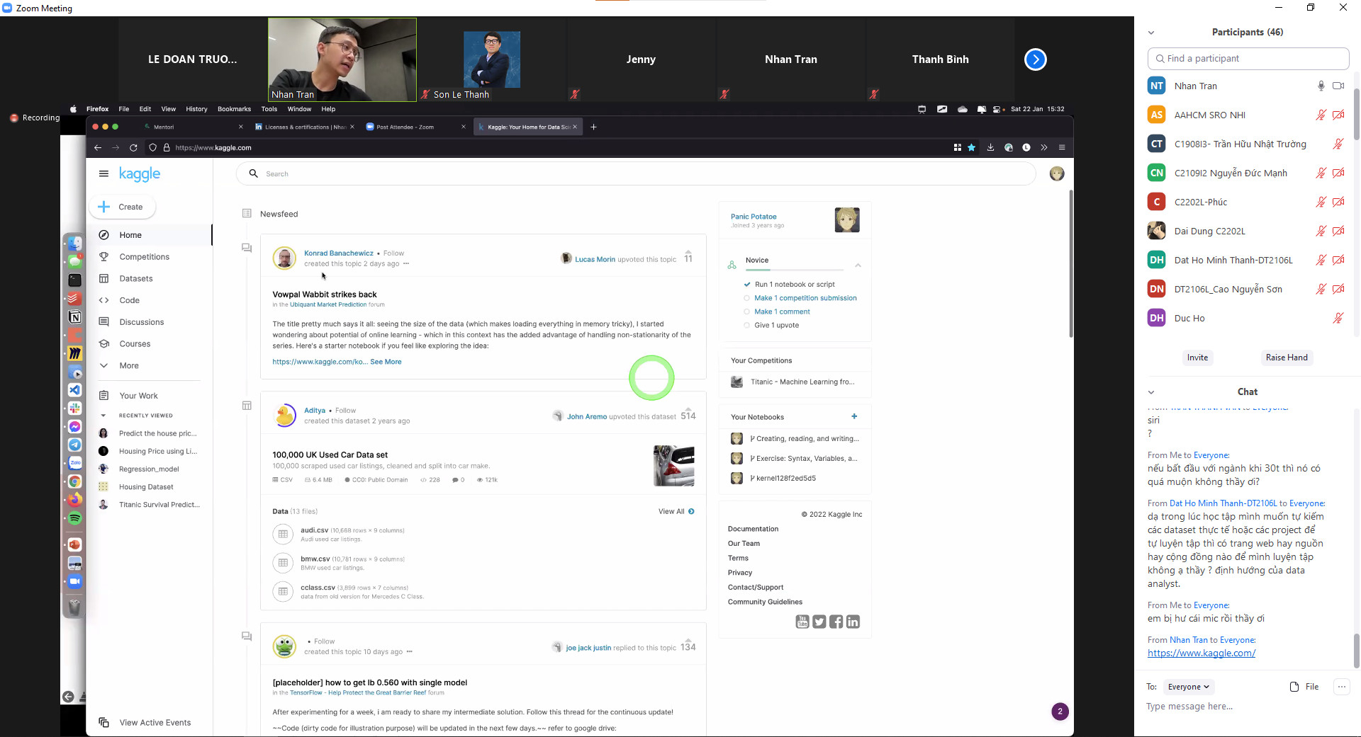This screenshot has width=1361, height=737.
Task: Open the kaggle.com link in the chat
Action: point(1202,653)
